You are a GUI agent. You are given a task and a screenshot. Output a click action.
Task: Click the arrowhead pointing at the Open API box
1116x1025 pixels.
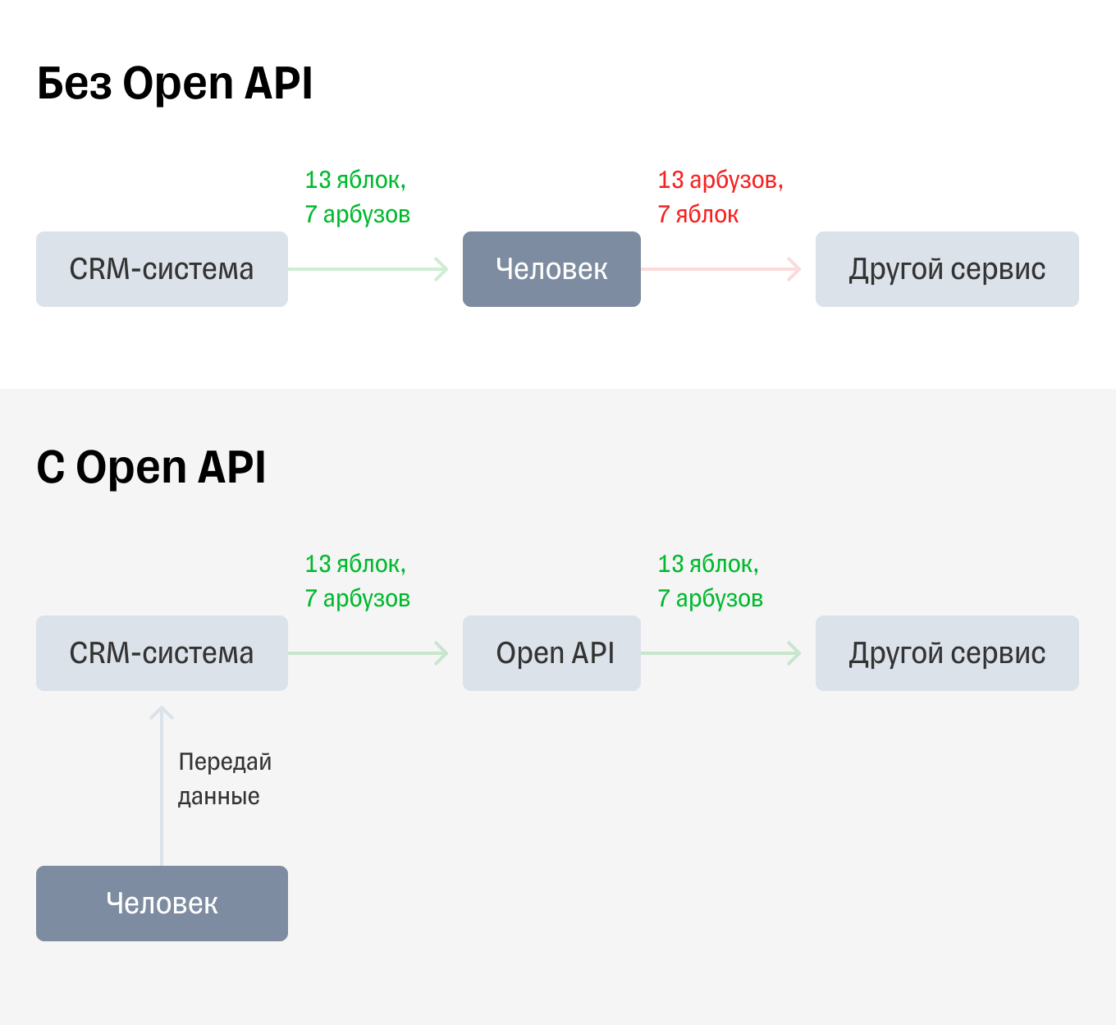point(442,653)
